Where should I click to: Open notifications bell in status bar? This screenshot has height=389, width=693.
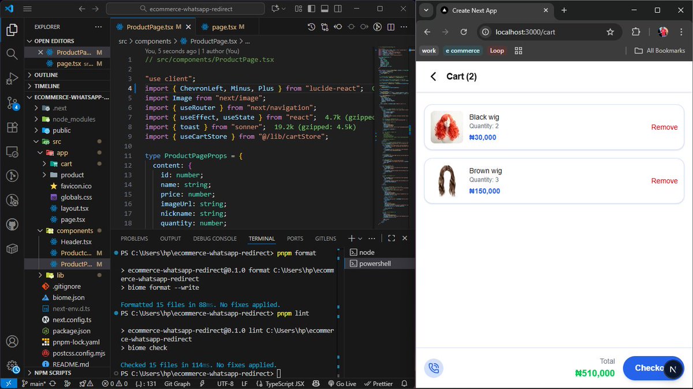(405, 384)
